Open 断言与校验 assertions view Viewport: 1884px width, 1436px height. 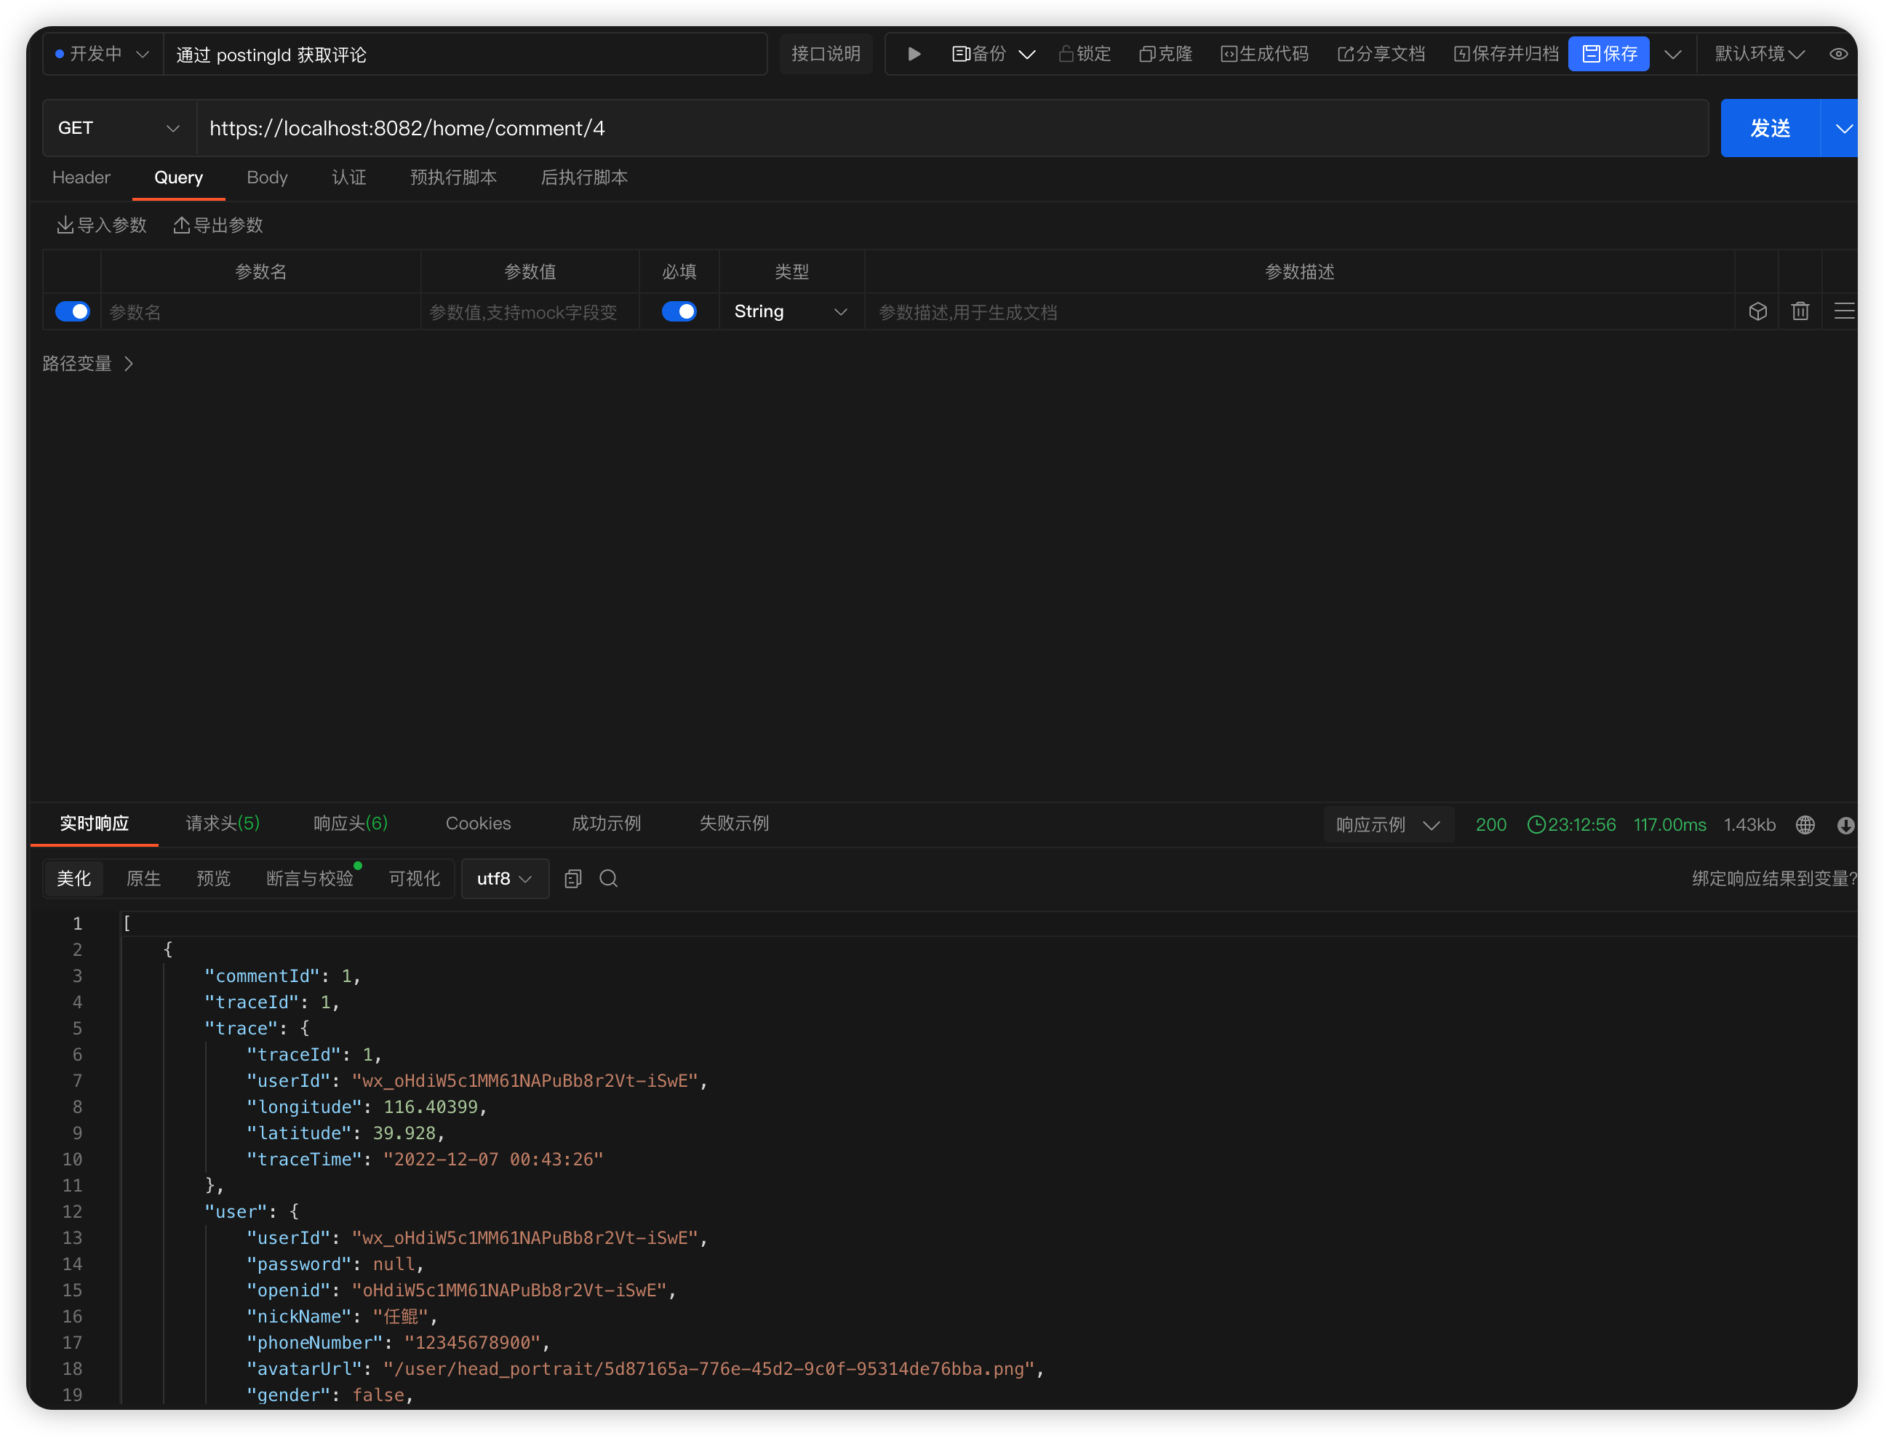311,879
